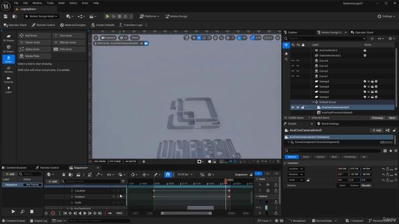Image resolution: width=399 pixels, height=224 pixels.
Task: Select the Effector Actor tool
Action: click(69, 42)
